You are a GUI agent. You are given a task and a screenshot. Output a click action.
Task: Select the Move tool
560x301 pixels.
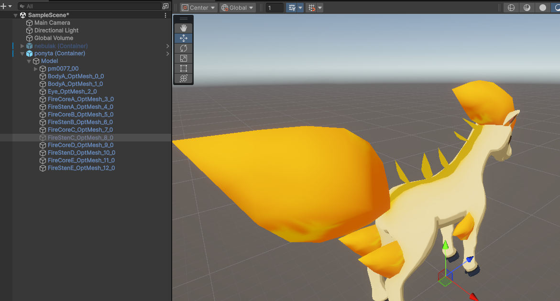pyautogui.click(x=184, y=38)
